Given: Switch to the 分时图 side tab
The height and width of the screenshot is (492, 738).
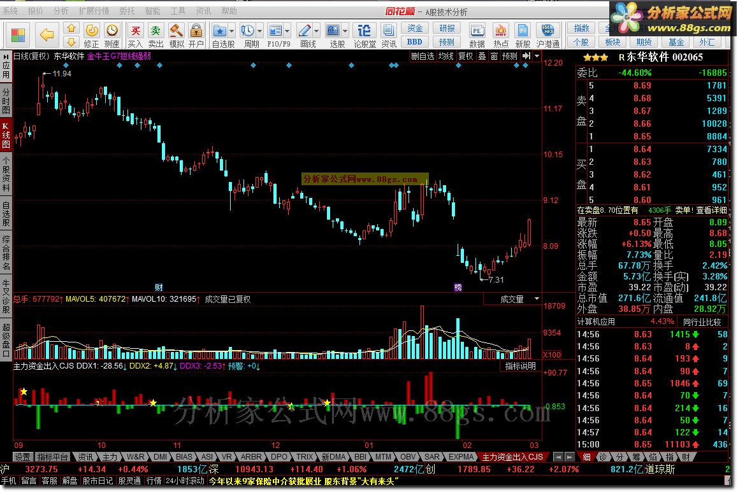Looking at the screenshot, I should pos(6,101).
